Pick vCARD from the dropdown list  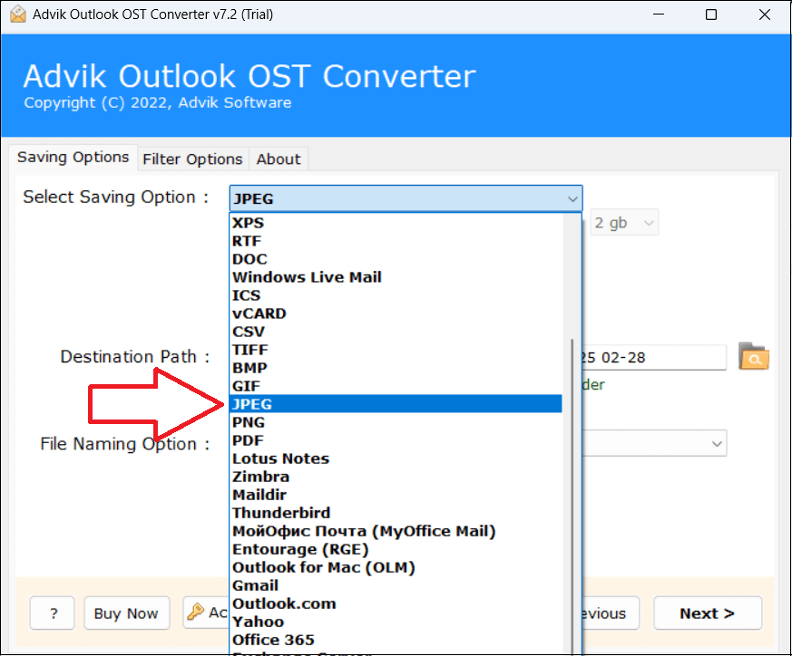pyautogui.click(x=396, y=314)
